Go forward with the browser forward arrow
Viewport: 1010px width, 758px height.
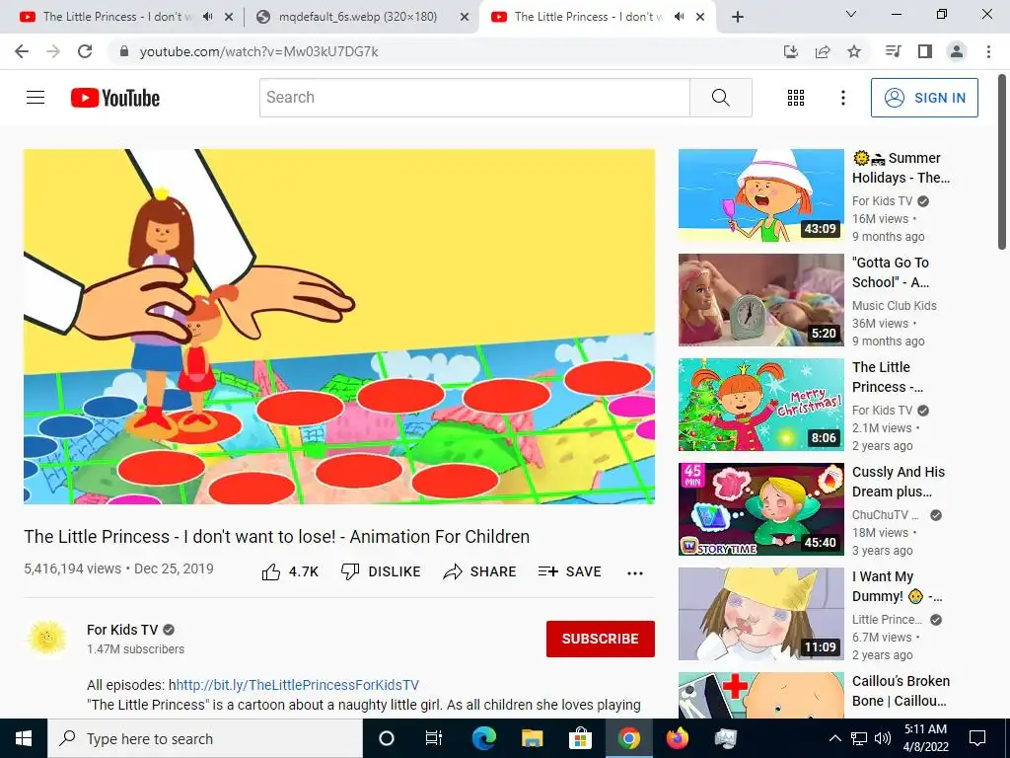pyautogui.click(x=53, y=51)
